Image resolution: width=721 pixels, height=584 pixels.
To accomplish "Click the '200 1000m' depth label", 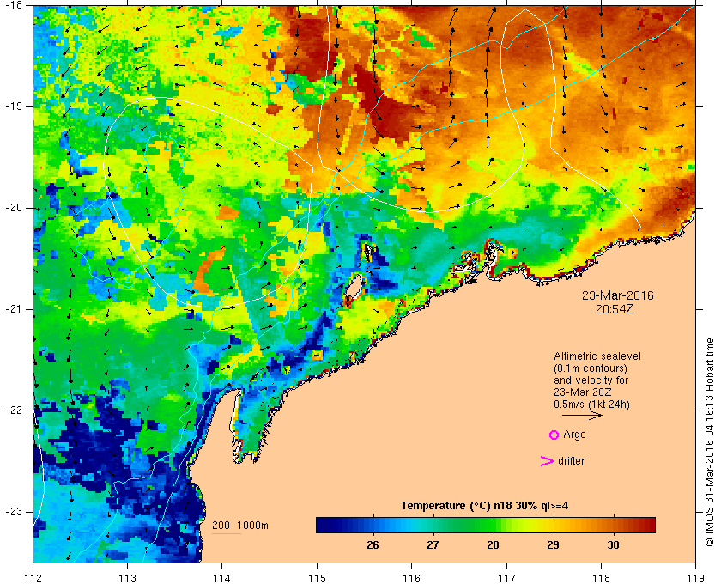I will pos(240,525).
